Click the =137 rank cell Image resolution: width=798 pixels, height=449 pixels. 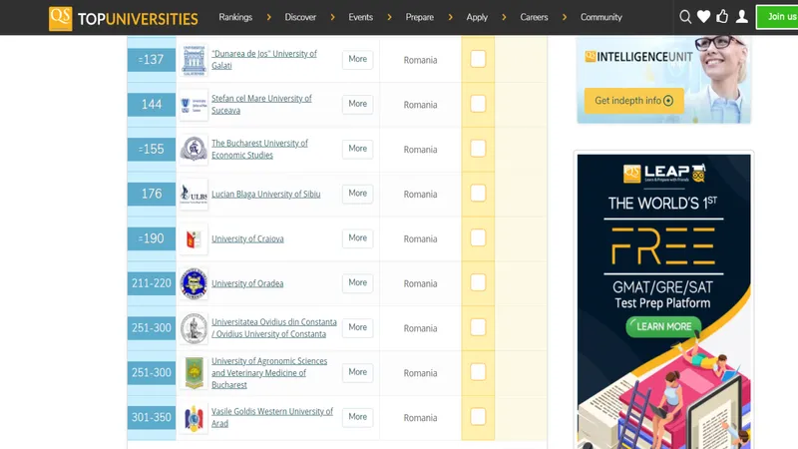tap(152, 60)
